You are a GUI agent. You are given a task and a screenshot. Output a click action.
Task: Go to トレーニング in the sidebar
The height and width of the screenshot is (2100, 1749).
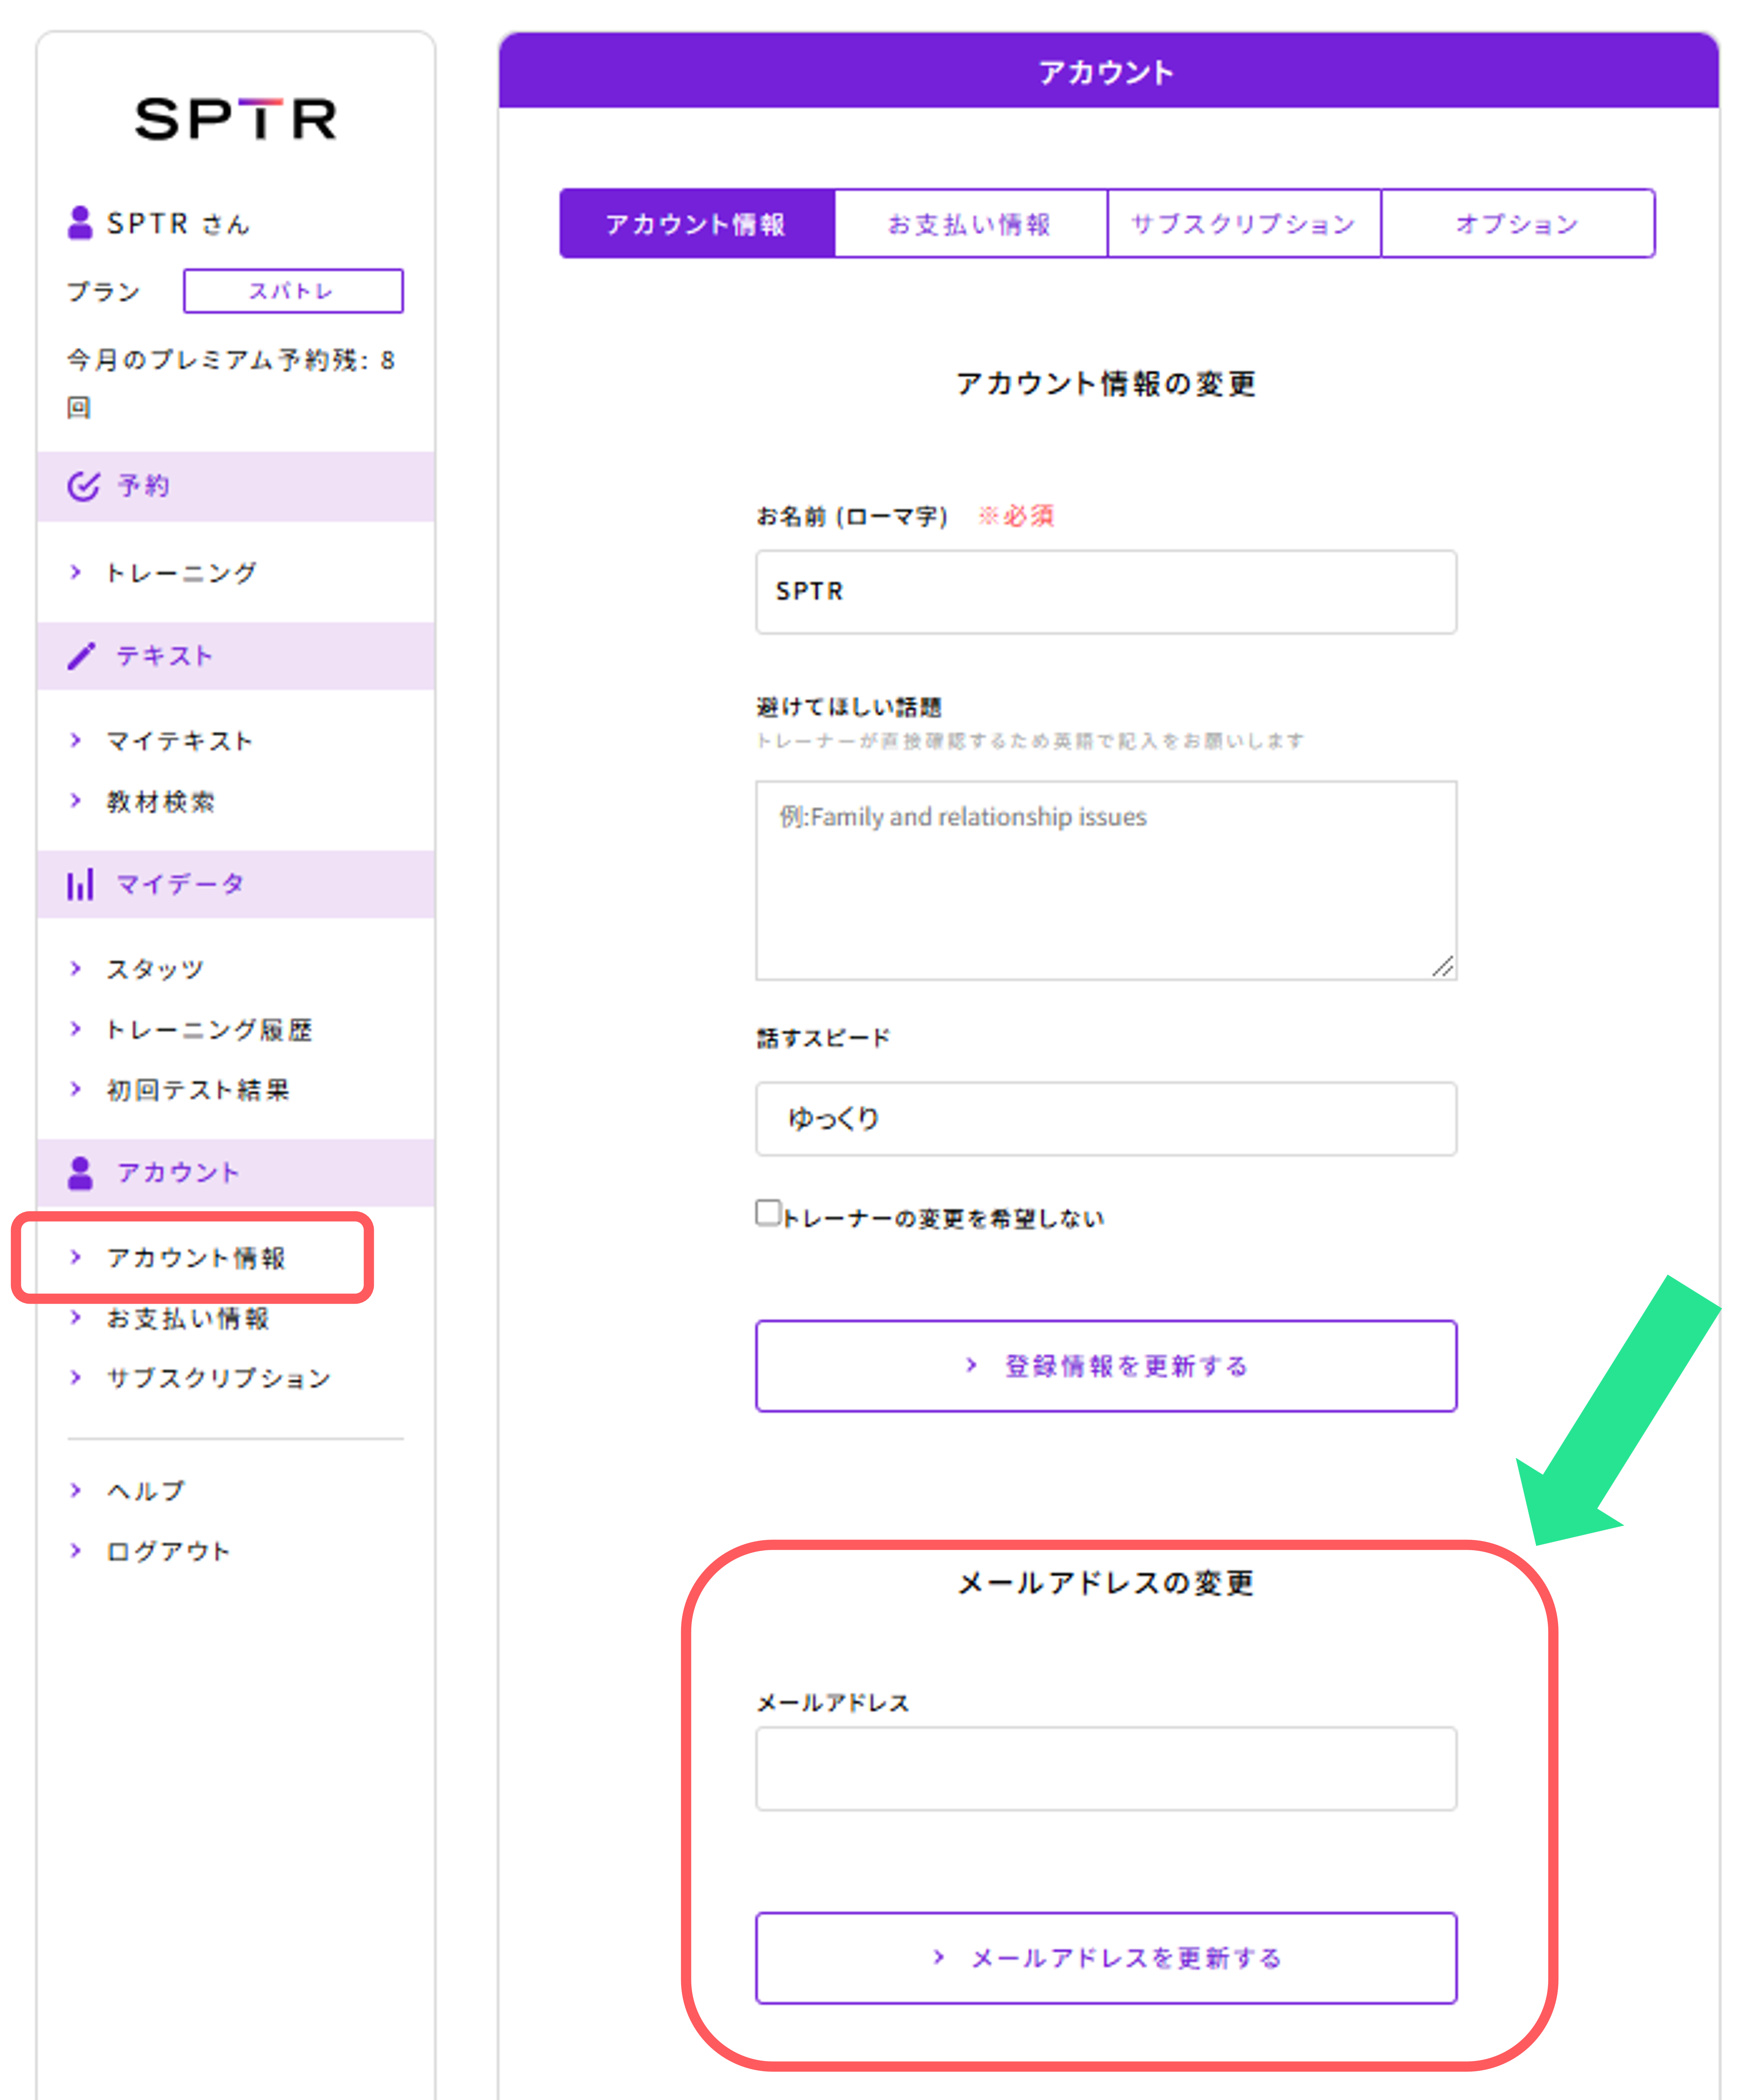tap(181, 573)
